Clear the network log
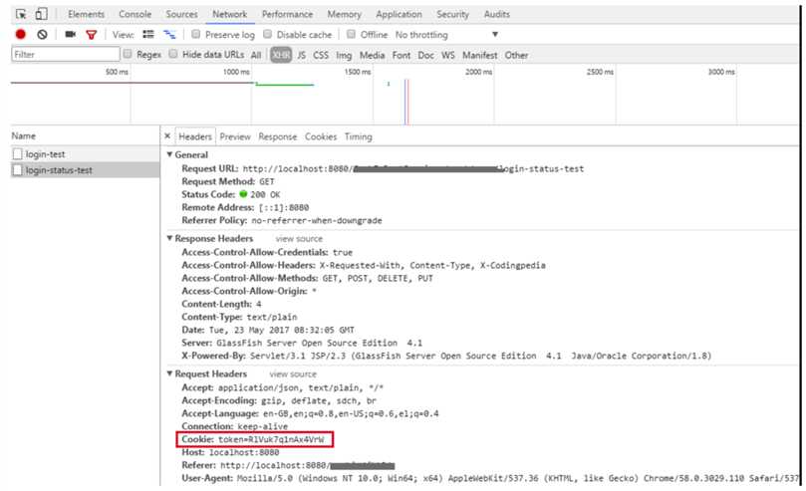This screenshot has width=806, height=491. [x=43, y=35]
